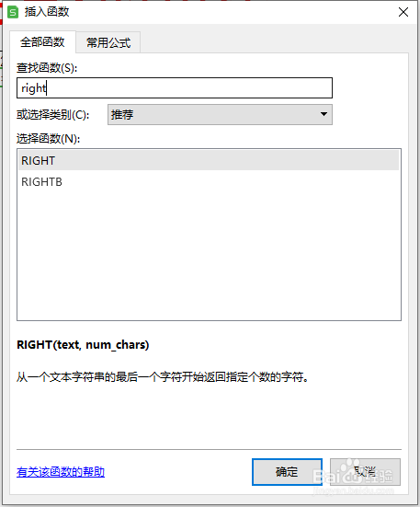
Task: Click the search field containing "right"
Action: point(175,88)
